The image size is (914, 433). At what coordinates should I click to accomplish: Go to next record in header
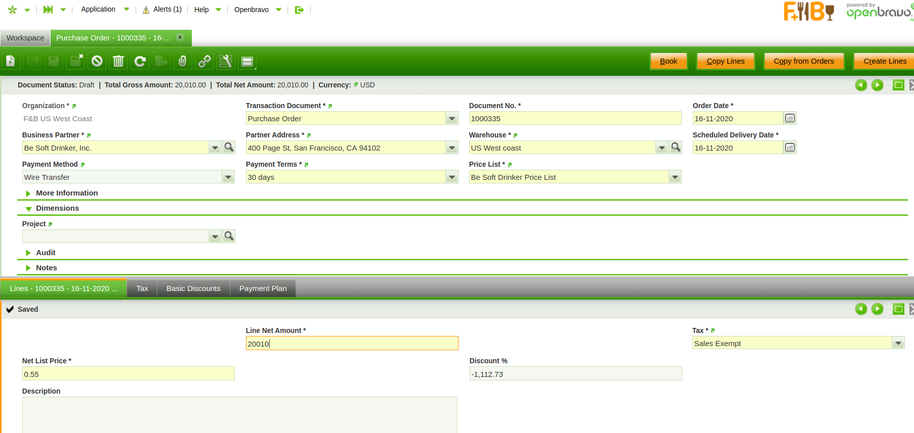878,85
